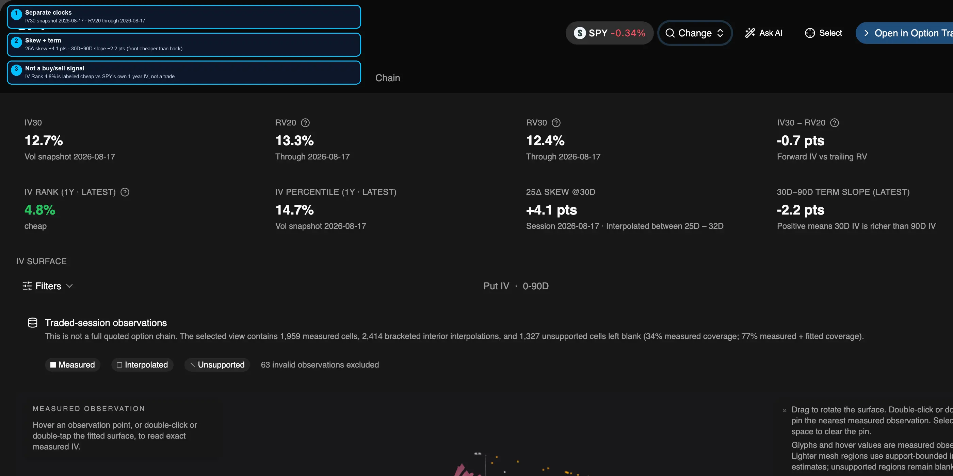Show help for the RV30 metric
The width and height of the screenshot is (953, 476).
[556, 123]
